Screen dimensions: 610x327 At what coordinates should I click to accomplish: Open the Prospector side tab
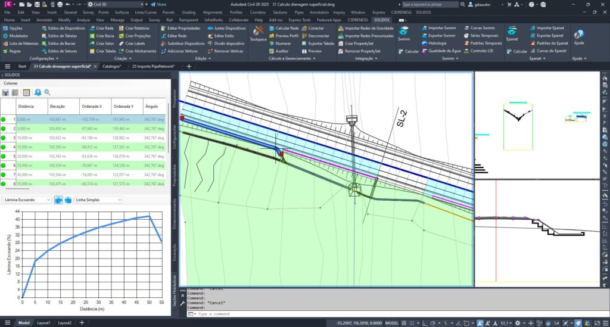point(175,98)
